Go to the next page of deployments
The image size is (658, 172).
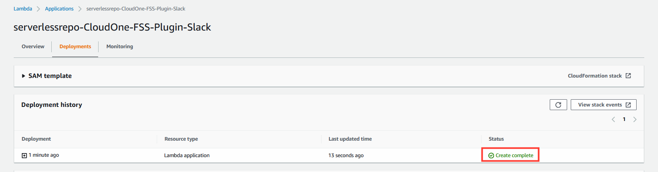(x=635, y=119)
